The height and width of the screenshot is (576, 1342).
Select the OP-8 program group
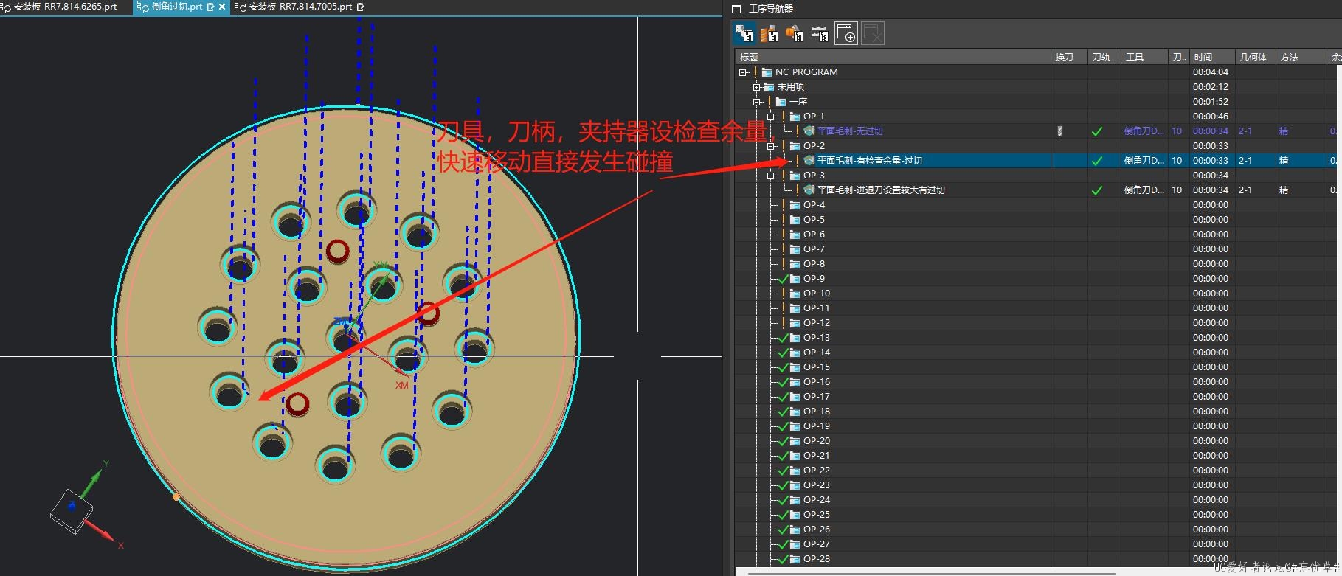pos(814,264)
